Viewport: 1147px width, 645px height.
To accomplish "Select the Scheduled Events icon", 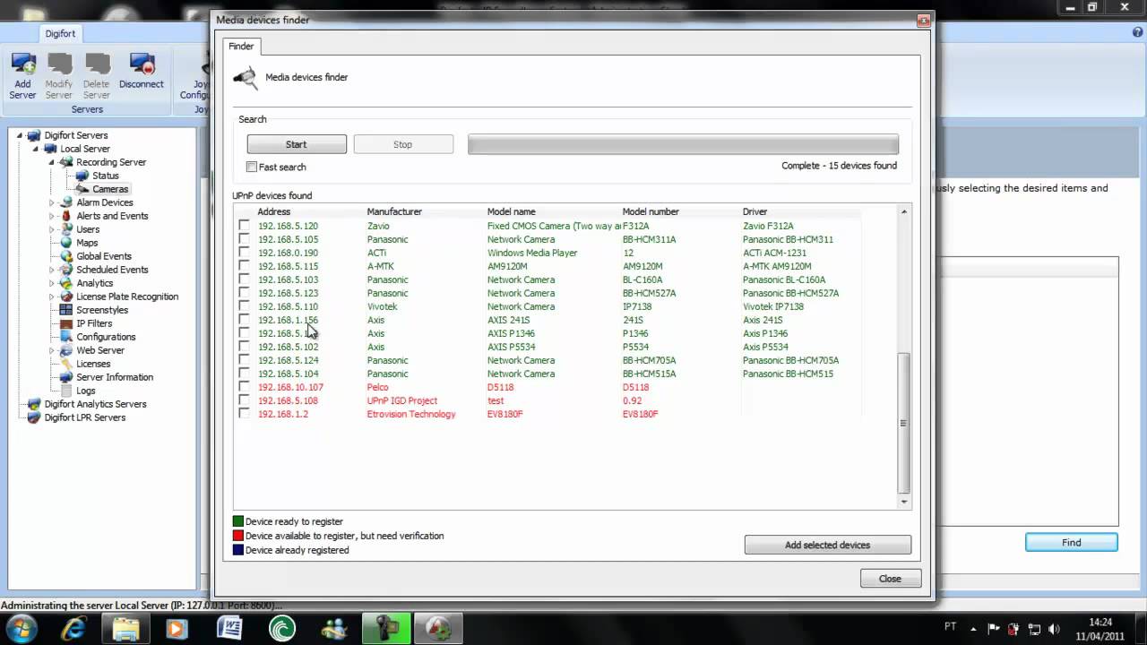I will (x=66, y=270).
